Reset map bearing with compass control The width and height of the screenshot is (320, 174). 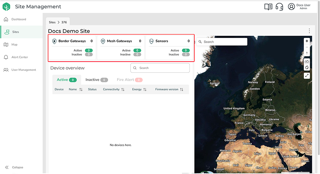(307, 53)
